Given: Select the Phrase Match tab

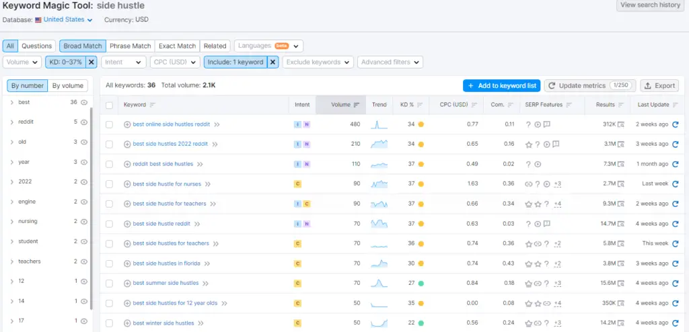Looking at the screenshot, I should [130, 46].
